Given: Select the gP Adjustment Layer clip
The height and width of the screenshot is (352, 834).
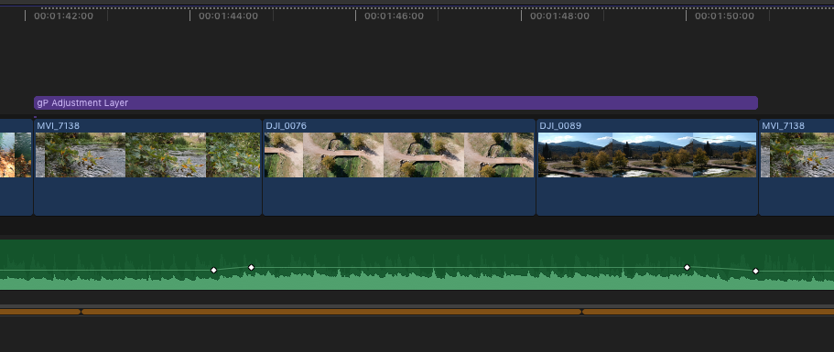Looking at the screenshot, I should click(x=395, y=103).
